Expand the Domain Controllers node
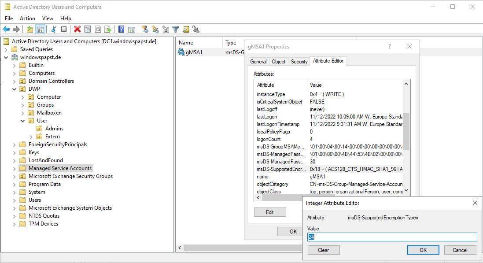483x263 pixels. (15, 81)
